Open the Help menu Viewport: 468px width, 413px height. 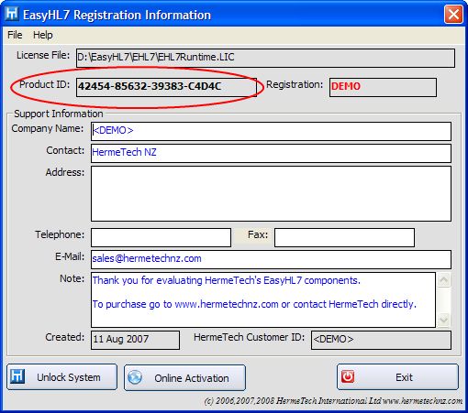click(x=43, y=35)
